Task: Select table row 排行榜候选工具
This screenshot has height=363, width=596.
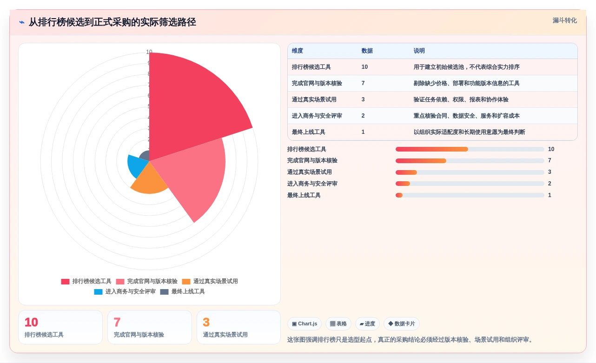Action: pyautogui.click(x=432, y=67)
